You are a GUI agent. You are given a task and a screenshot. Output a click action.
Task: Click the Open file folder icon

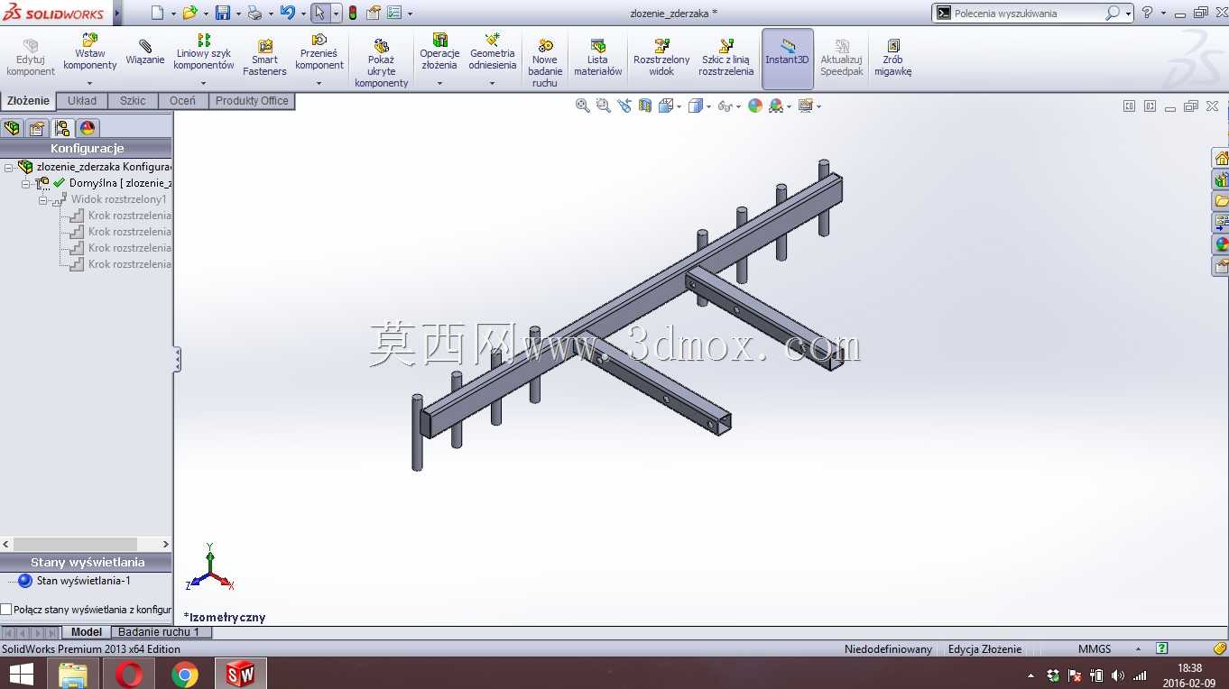[189, 13]
